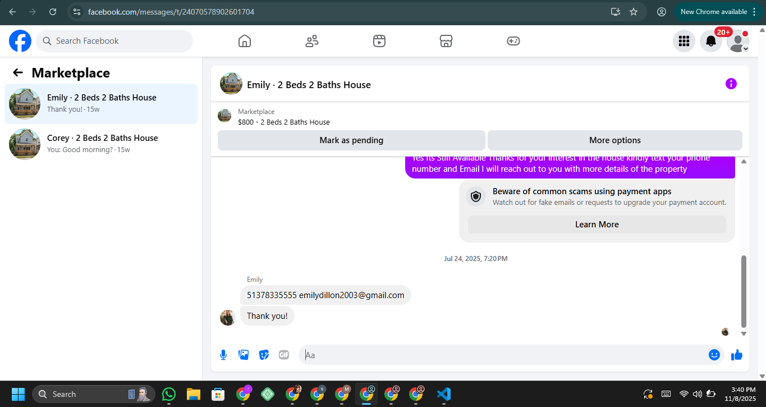Go back using Marketplace back arrow
This screenshot has width=766, height=407.
coord(18,72)
